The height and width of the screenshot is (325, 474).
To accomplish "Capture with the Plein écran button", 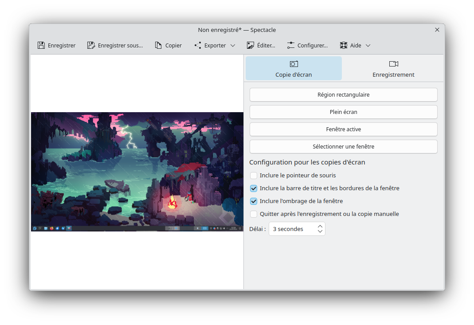I will [x=343, y=112].
